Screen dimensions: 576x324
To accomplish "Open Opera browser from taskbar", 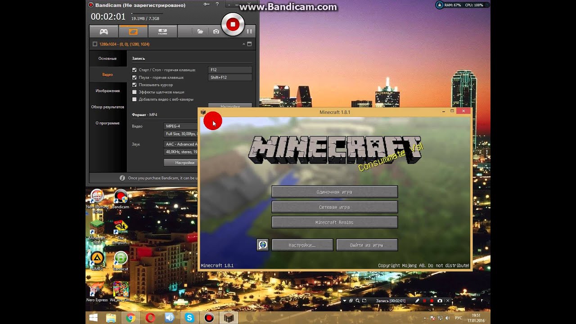I will 150,318.
